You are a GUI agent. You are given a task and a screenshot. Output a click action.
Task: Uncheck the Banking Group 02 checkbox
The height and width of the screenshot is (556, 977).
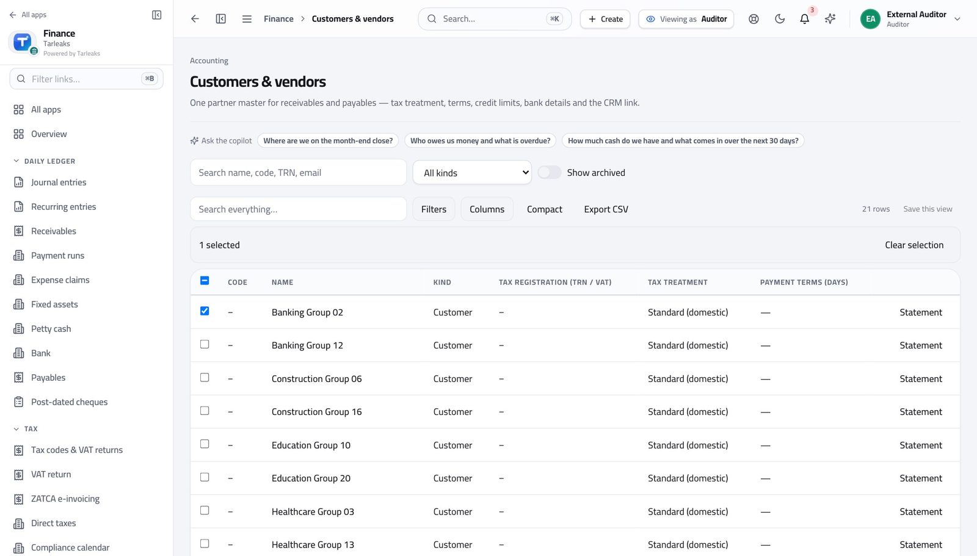205,311
